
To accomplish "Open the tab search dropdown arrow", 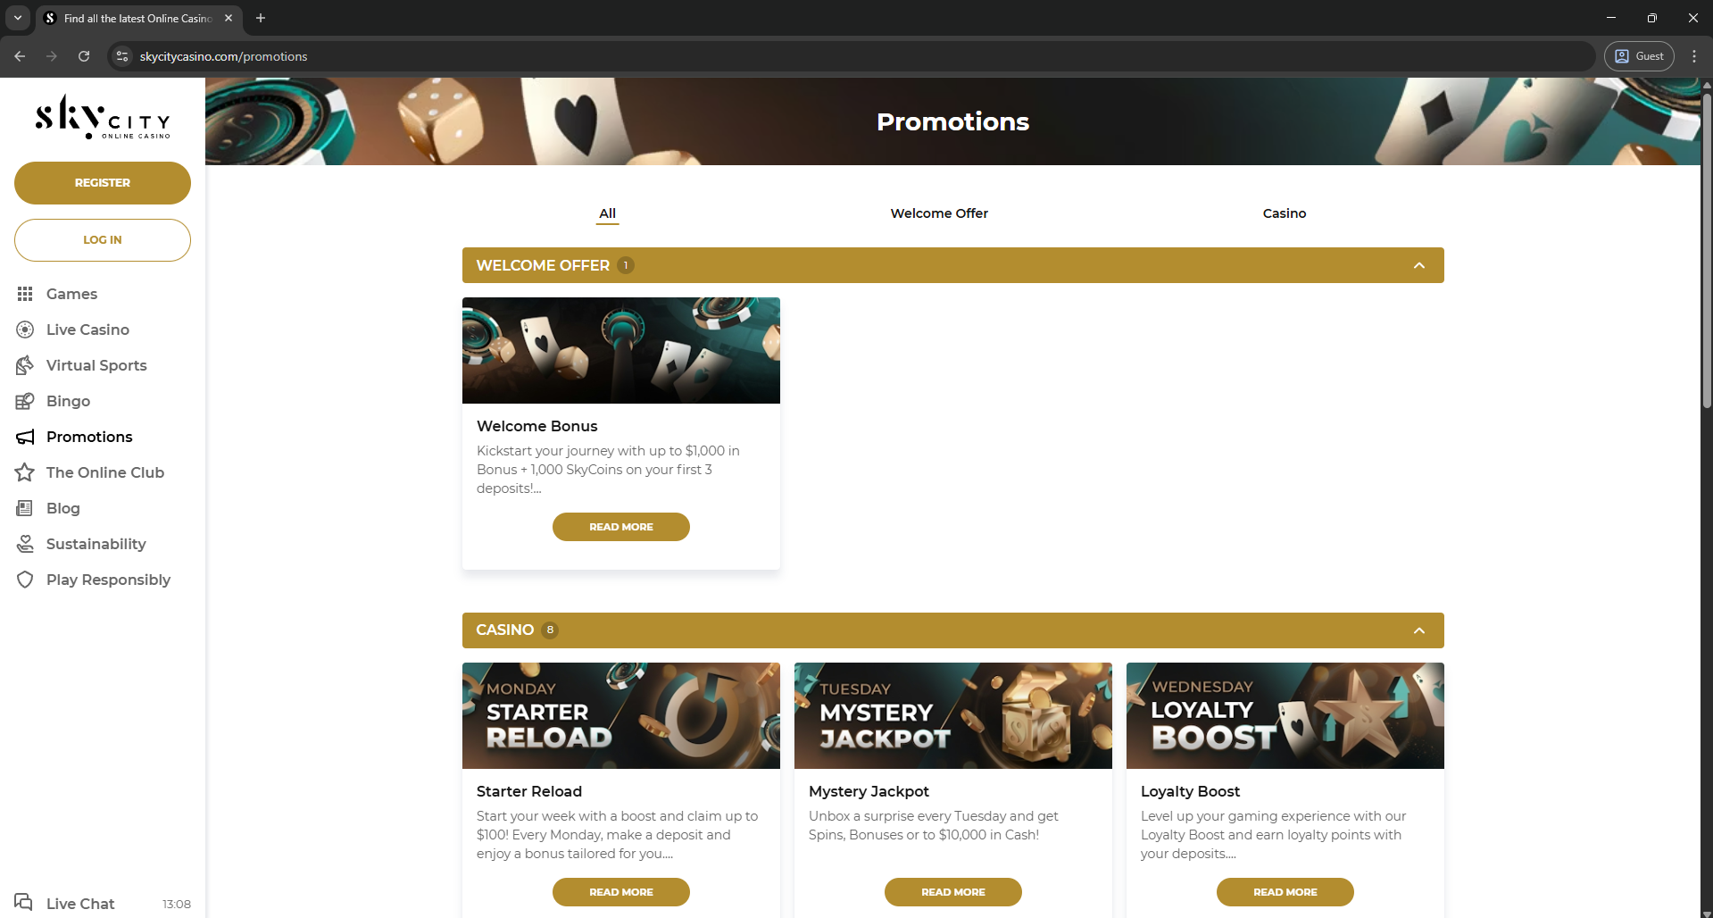I will (18, 18).
